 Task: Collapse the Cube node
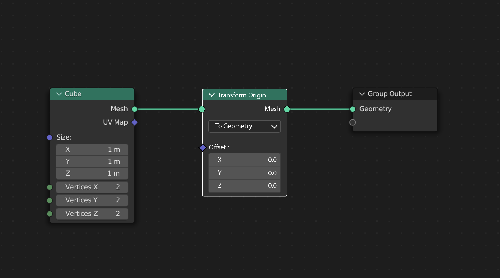[x=59, y=94]
